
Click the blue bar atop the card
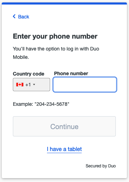point(64,3)
